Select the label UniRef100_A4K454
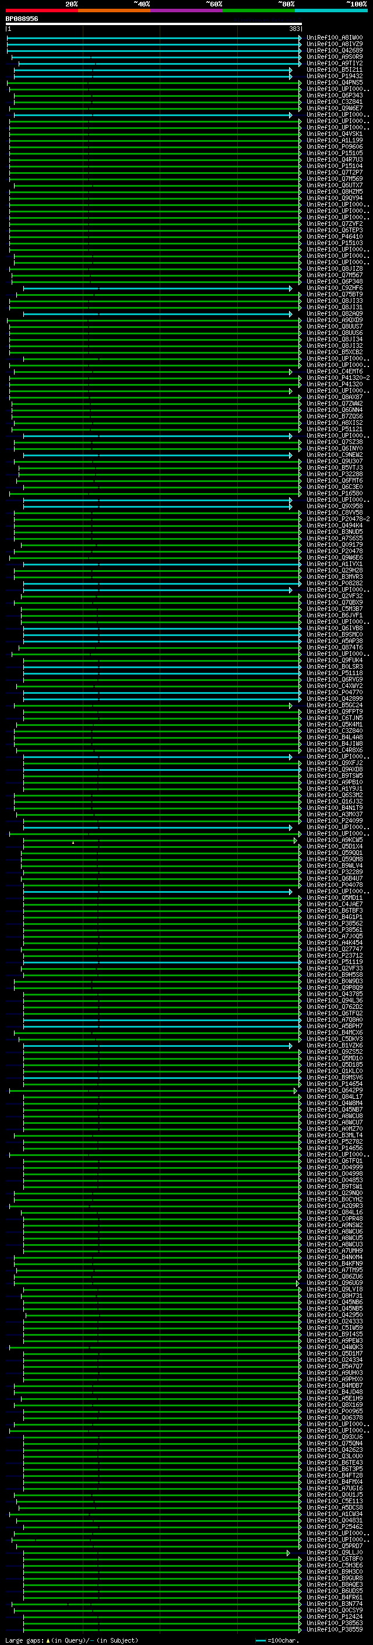Viewport: 373px width, 1645px height. [x=334, y=942]
